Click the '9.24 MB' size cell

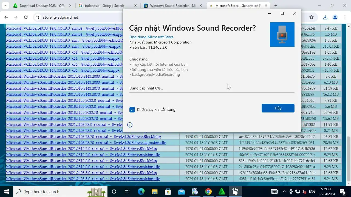click(x=331, y=179)
